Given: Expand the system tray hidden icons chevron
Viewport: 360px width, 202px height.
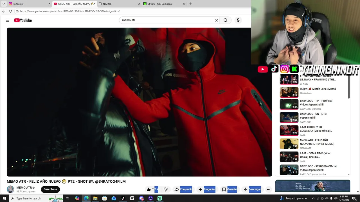Looking at the screenshot, I should click(313, 198).
